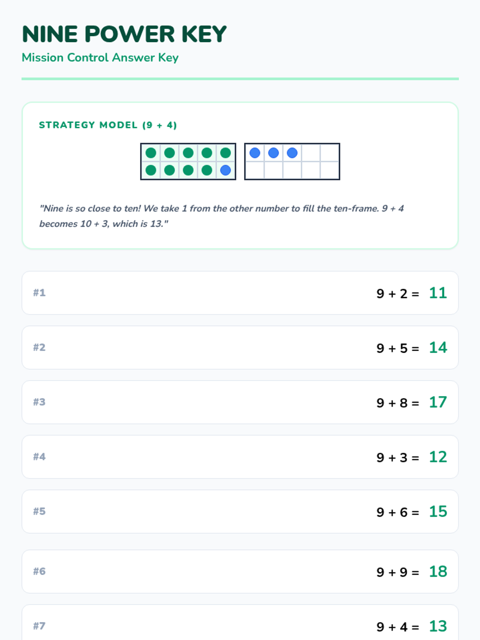480x640 pixels.
Task: Click the Nine Power Key title
Action: pyautogui.click(x=124, y=34)
